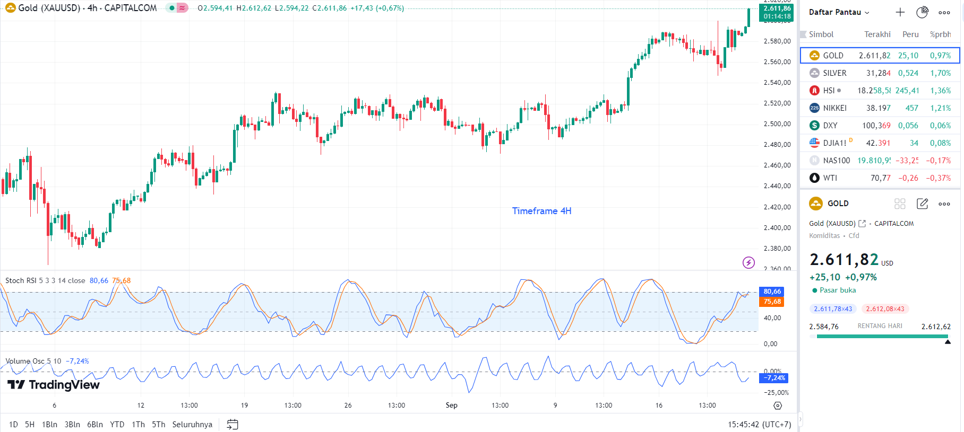Toggle the green market status dot in chart header
This screenshot has height=432, width=964.
(171, 8)
